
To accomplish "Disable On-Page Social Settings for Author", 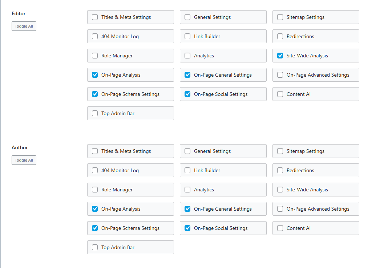I will (x=187, y=228).
